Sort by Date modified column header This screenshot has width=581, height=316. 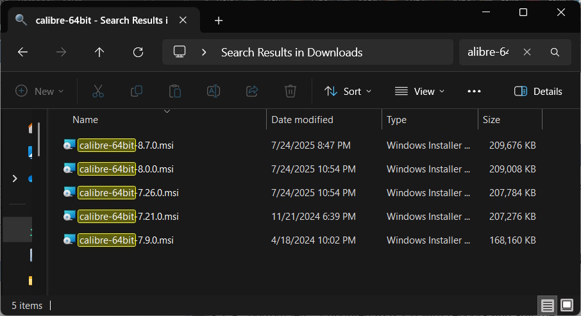[302, 120]
